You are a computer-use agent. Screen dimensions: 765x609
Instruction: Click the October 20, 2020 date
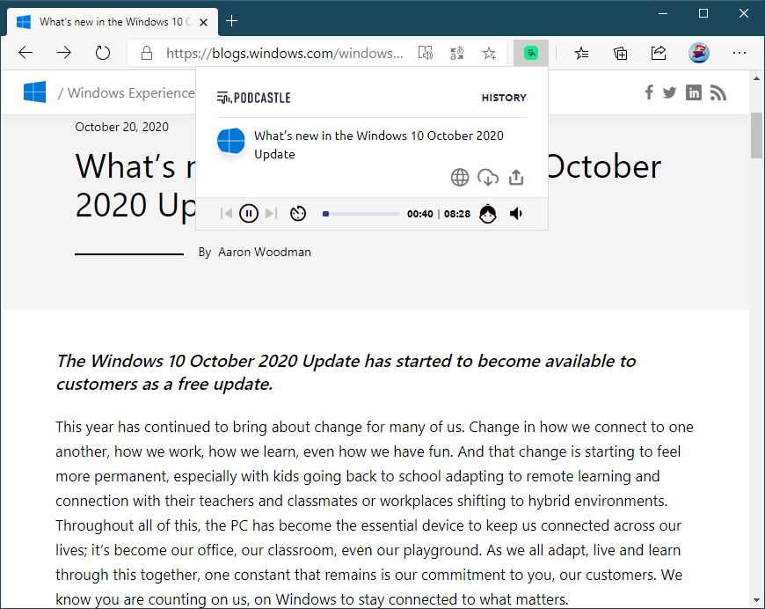point(122,127)
